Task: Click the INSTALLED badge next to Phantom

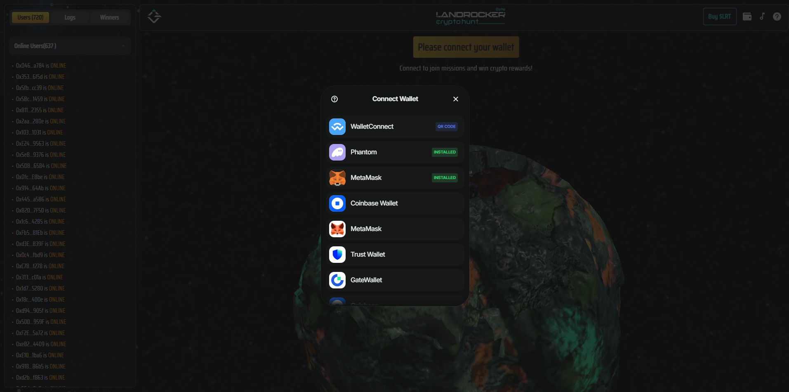Action: tap(445, 152)
